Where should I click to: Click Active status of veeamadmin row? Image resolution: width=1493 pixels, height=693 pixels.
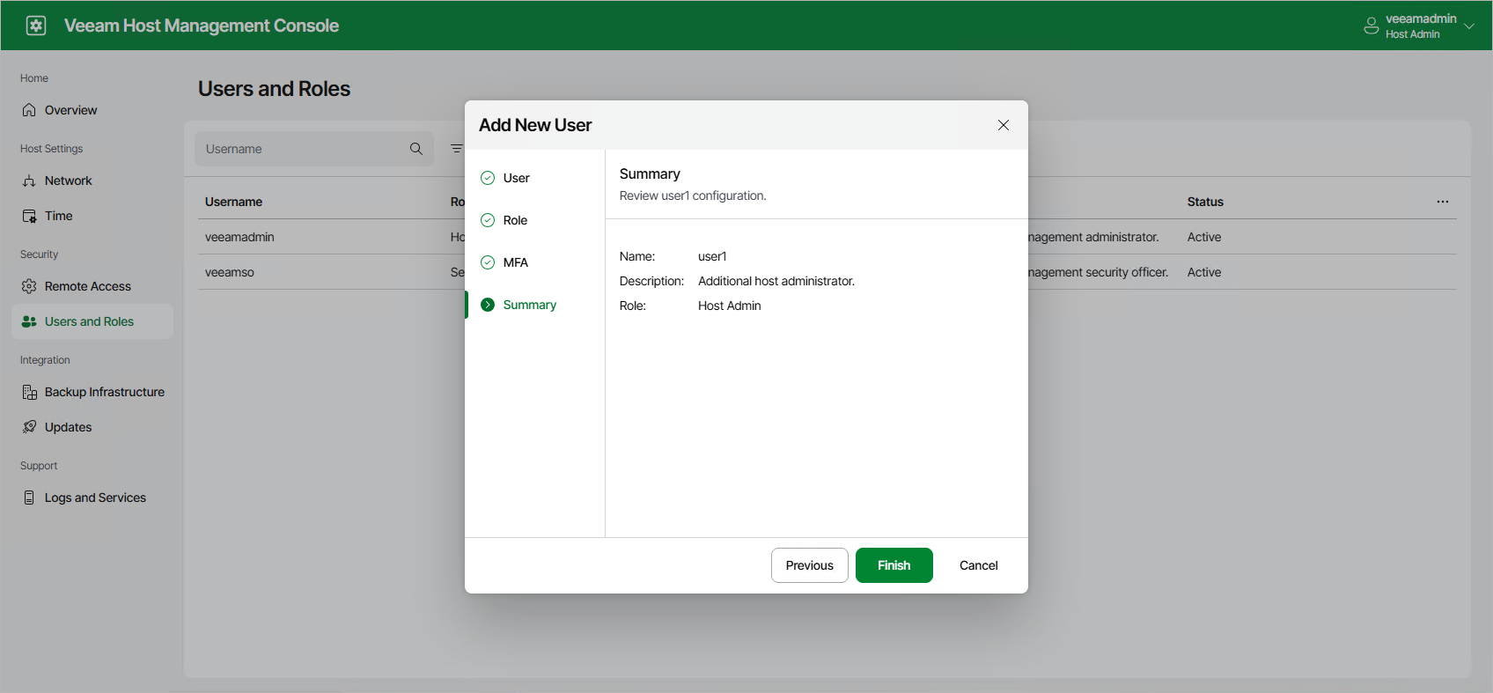[x=1204, y=237]
